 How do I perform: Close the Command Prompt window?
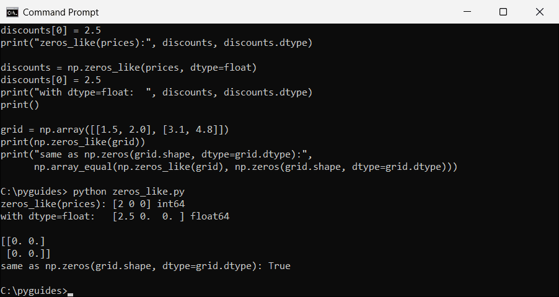539,12
